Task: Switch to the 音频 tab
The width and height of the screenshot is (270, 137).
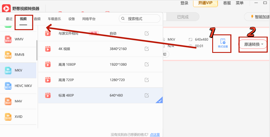Action: [x=37, y=19]
